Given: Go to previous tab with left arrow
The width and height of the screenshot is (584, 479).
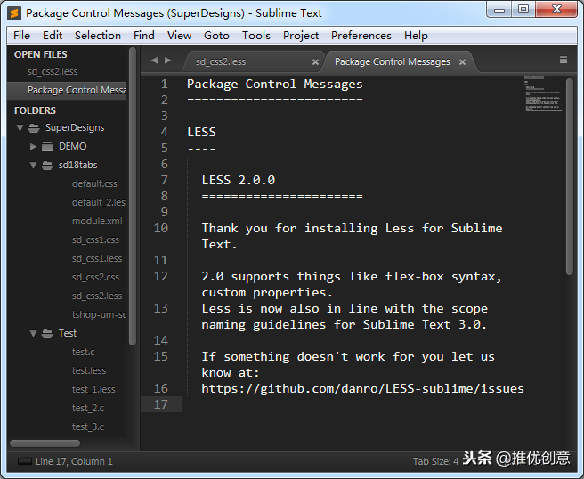Looking at the screenshot, I should [155, 60].
